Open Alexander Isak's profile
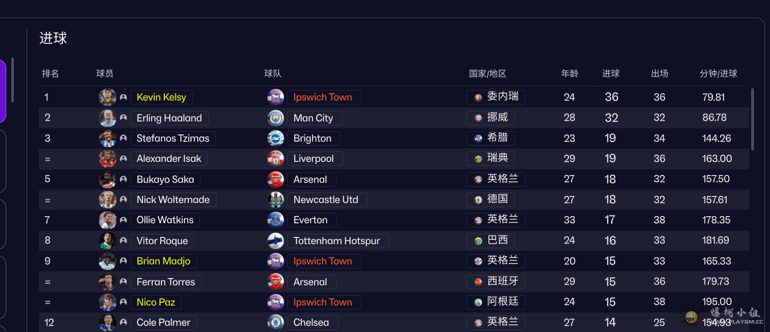Viewport: 770px width, 332px height. [x=169, y=159]
